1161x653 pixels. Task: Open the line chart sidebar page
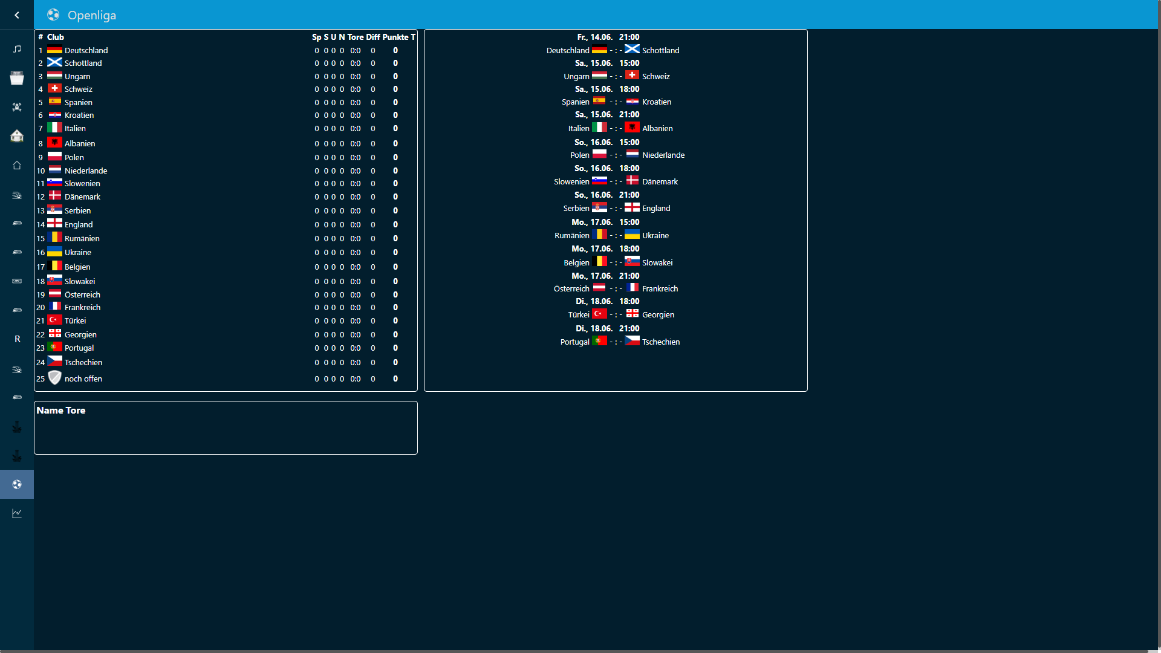(17, 513)
